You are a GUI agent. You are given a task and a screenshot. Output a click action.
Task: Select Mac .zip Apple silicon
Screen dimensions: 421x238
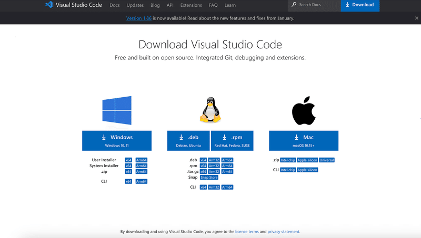[x=307, y=160]
